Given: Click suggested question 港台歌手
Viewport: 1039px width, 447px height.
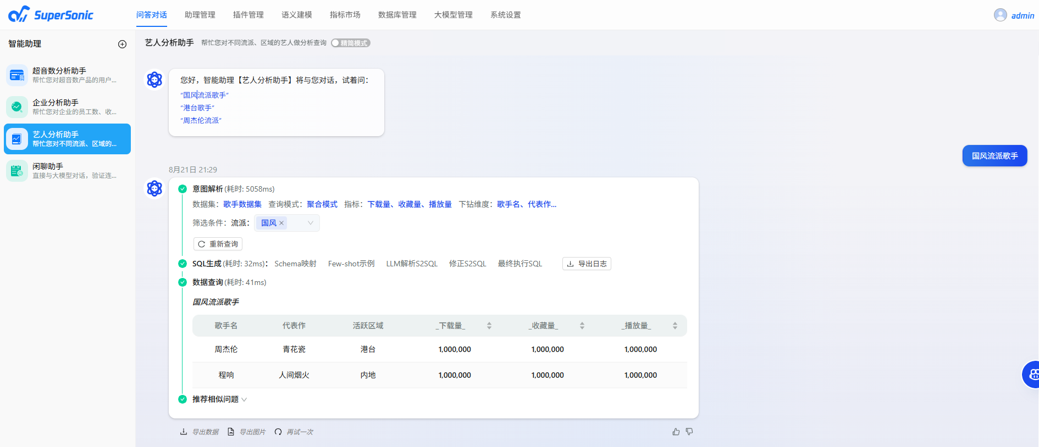Looking at the screenshot, I should tap(197, 108).
